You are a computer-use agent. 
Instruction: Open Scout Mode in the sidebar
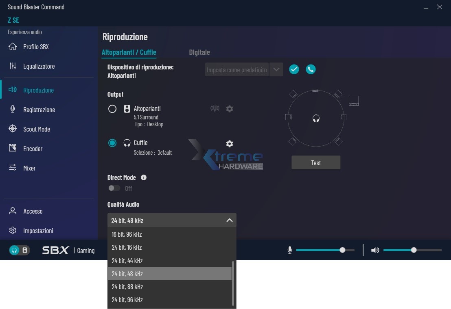[x=37, y=129]
